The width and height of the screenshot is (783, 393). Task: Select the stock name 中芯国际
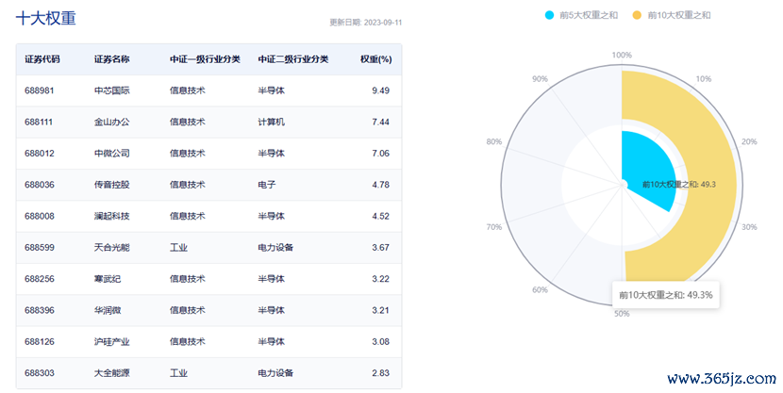pyautogui.click(x=112, y=90)
